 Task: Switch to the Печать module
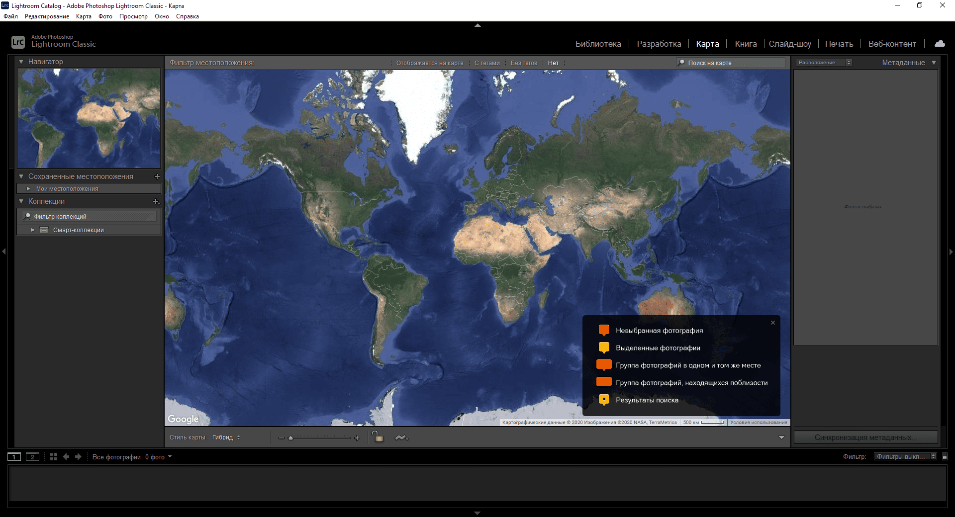tap(839, 44)
